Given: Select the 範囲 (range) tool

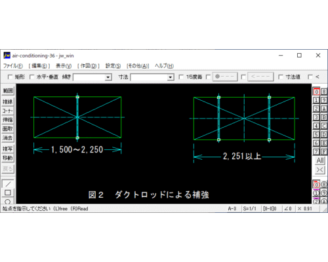Looking at the screenshot, I should pos(8,91).
